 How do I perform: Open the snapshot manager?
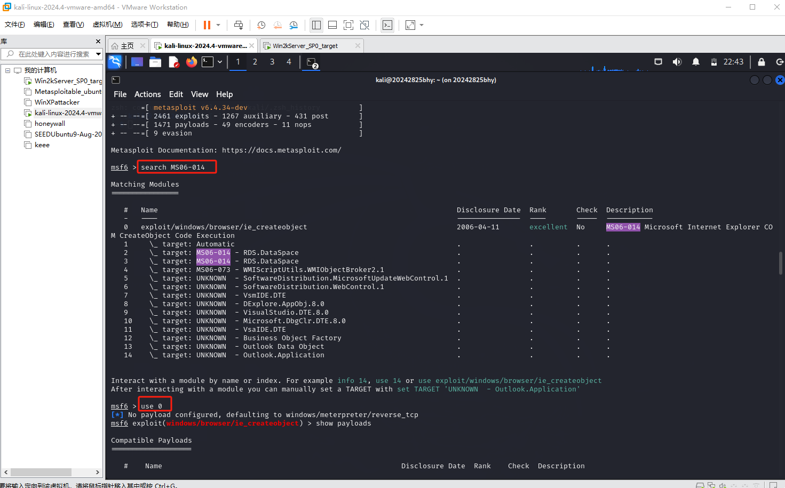pyautogui.click(x=294, y=25)
